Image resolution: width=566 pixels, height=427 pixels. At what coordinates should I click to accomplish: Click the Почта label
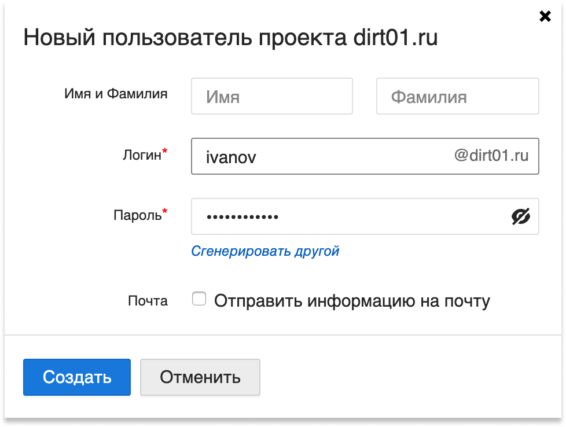click(148, 301)
